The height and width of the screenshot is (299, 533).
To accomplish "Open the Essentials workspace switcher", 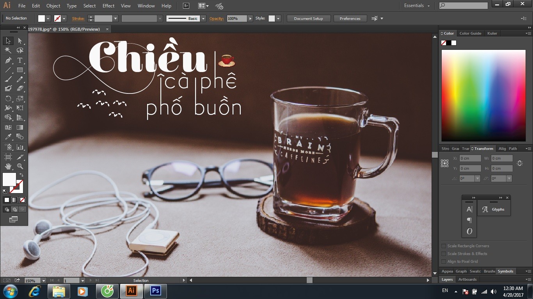I will click(417, 6).
